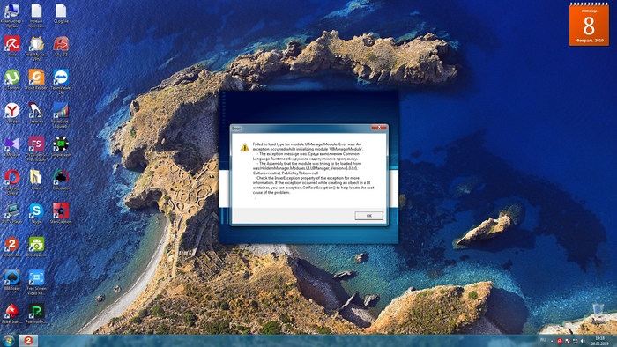Launch the ICMIZER Calculator shortcut
617x347 pixels.
click(x=61, y=180)
